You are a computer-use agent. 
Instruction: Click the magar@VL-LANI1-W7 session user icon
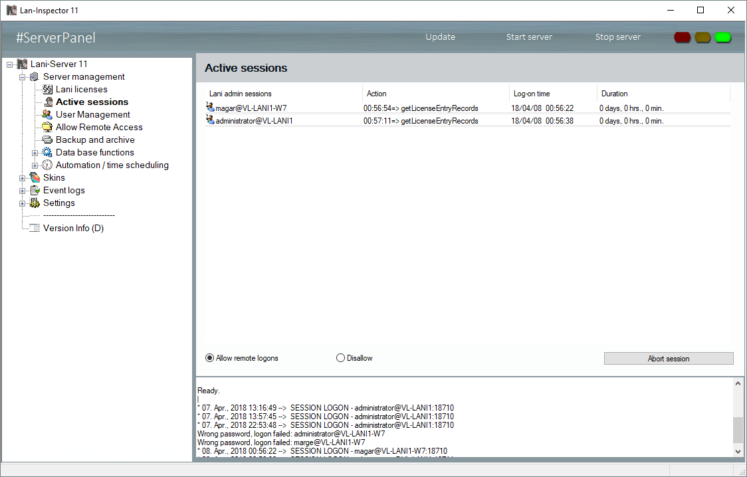(210, 108)
